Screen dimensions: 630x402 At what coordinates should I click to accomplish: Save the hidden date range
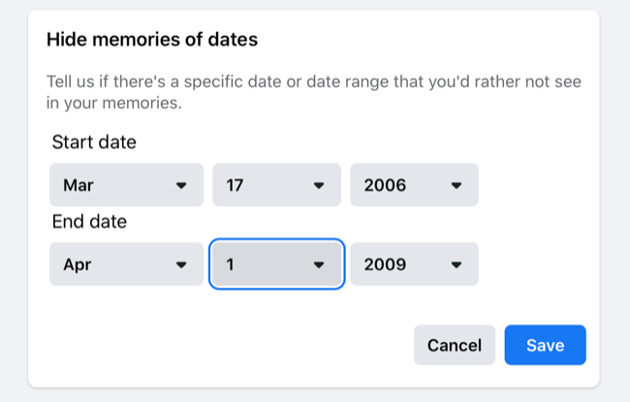coord(545,345)
